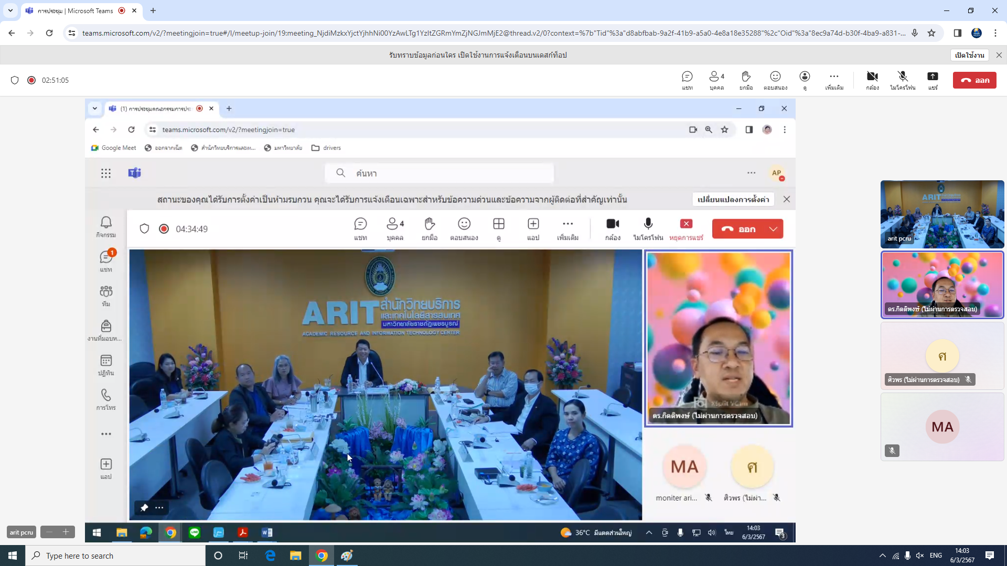Click stop sharing button in shared screen
The image size is (1007, 566).
pos(686,229)
